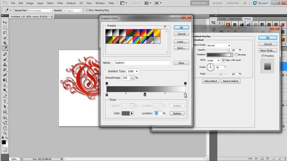
Task: Switch to the Color panel tab
Action: pos(222,19)
